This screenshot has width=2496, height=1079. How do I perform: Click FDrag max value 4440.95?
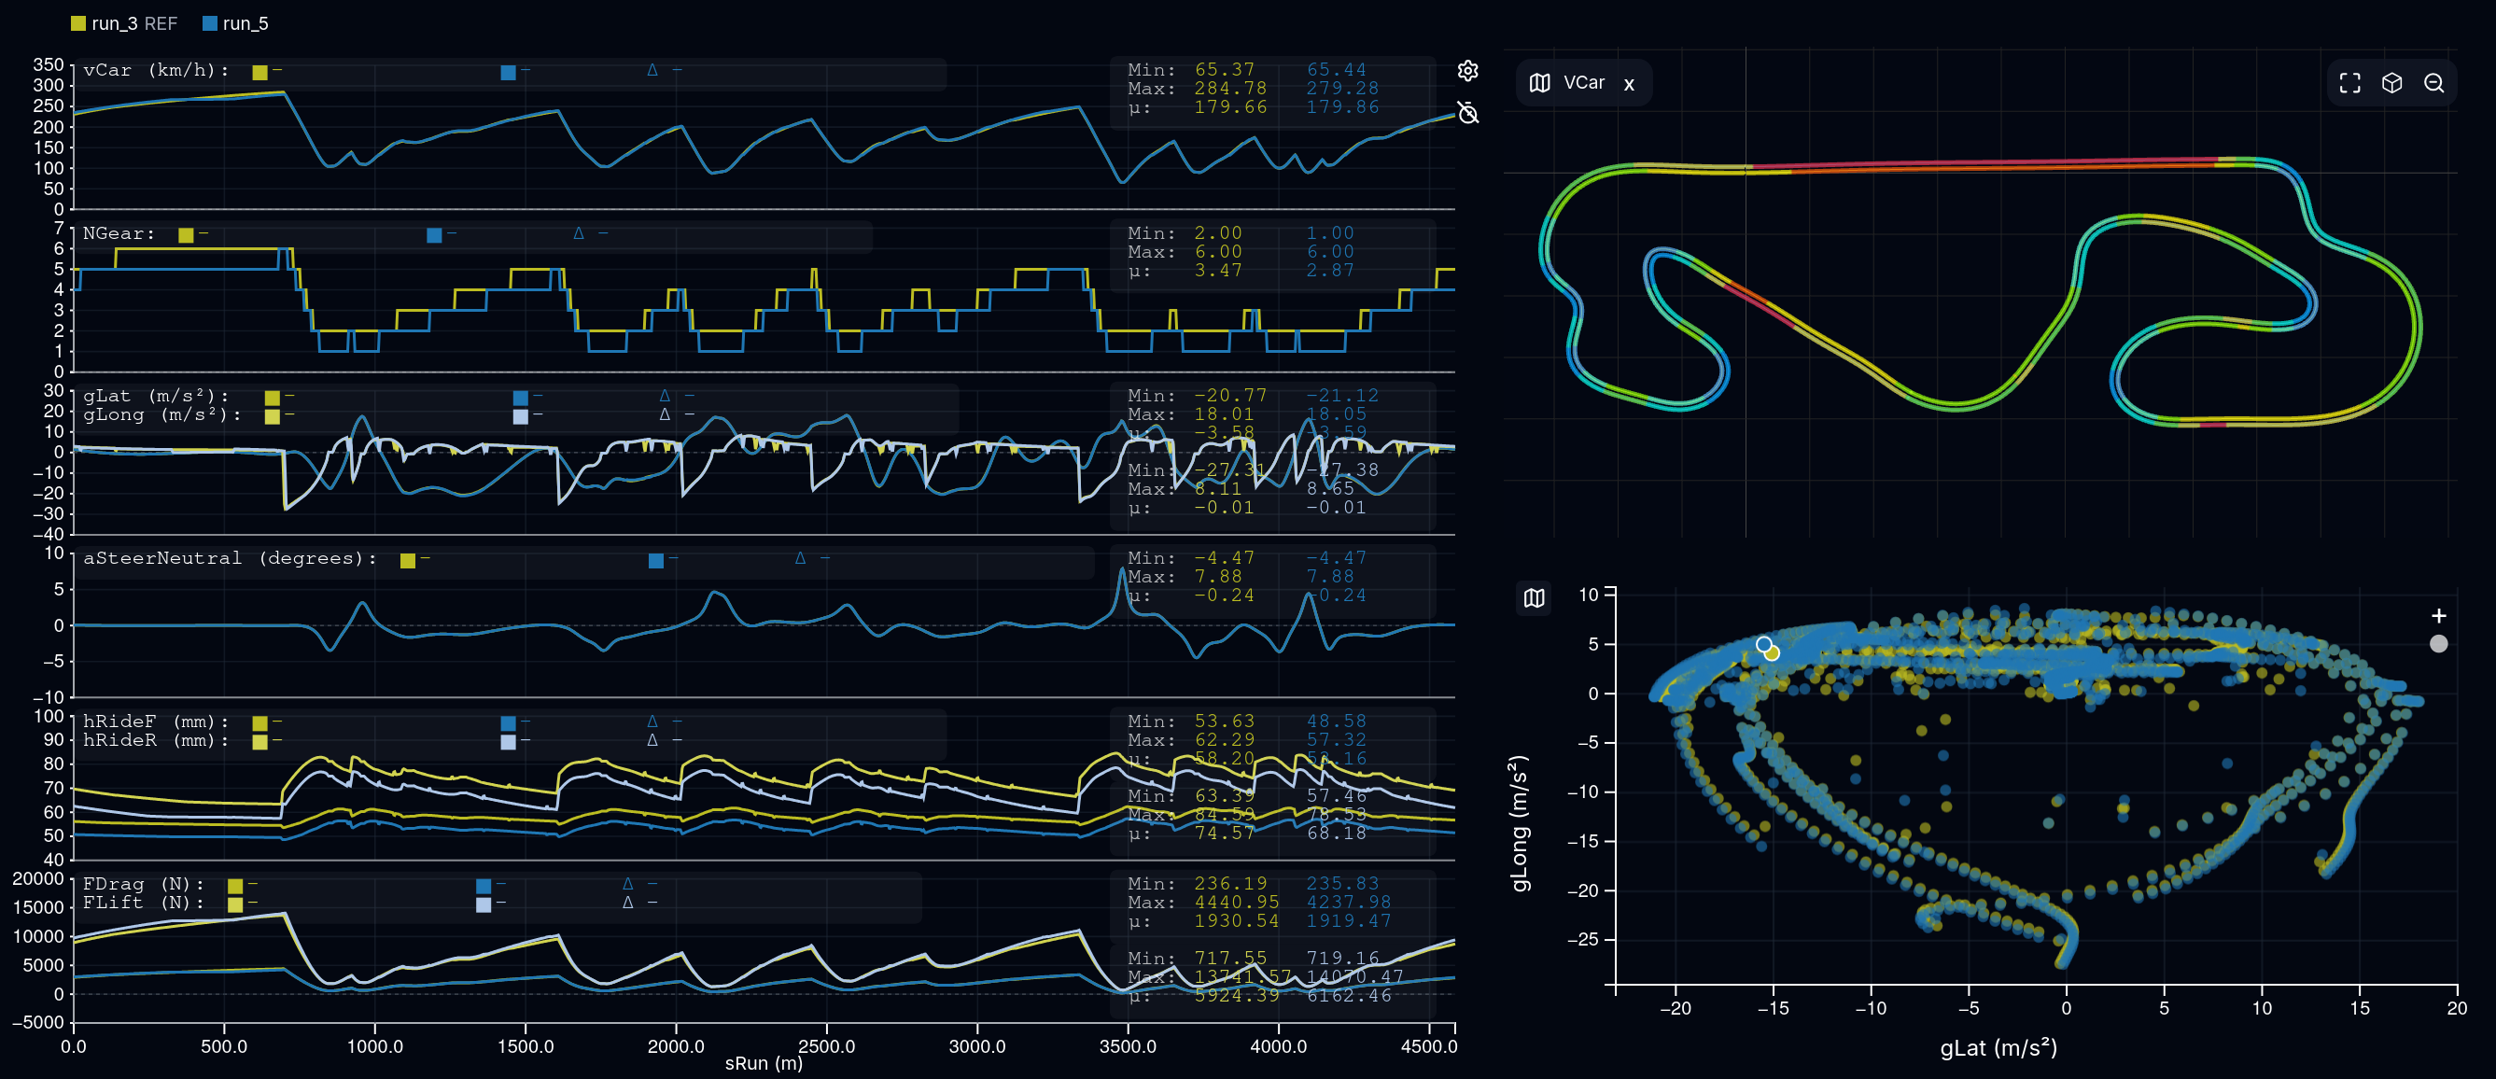[1237, 902]
